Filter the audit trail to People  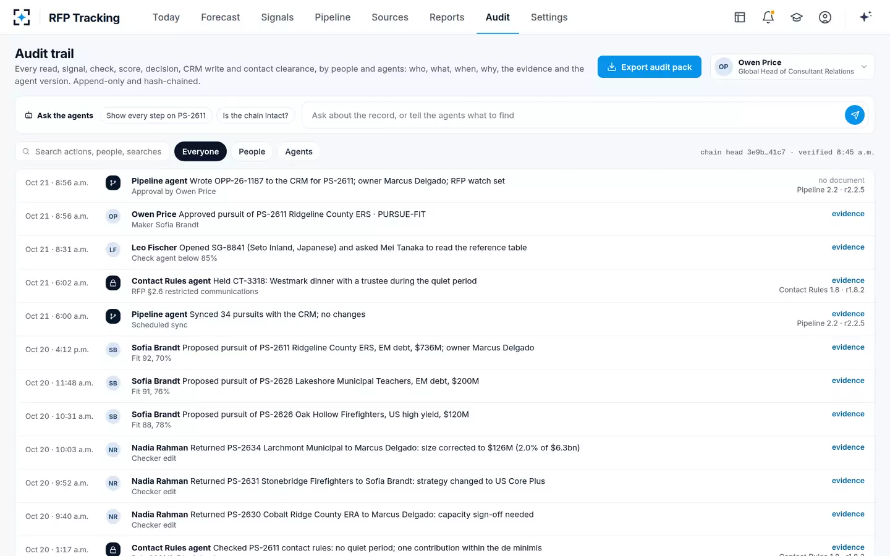252,151
